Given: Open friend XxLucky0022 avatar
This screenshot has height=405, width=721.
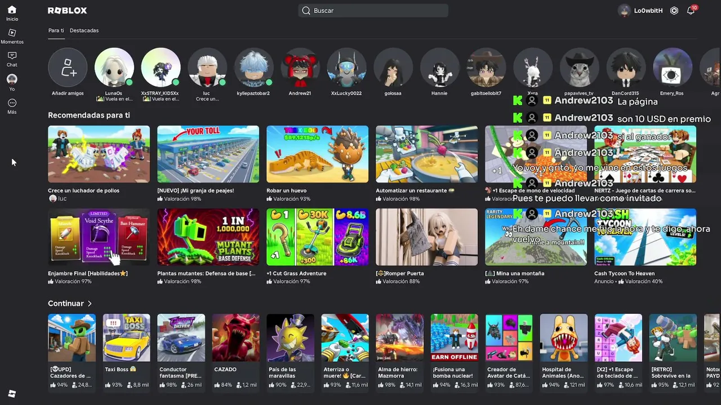Looking at the screenshot, I should tap(346, 67).
